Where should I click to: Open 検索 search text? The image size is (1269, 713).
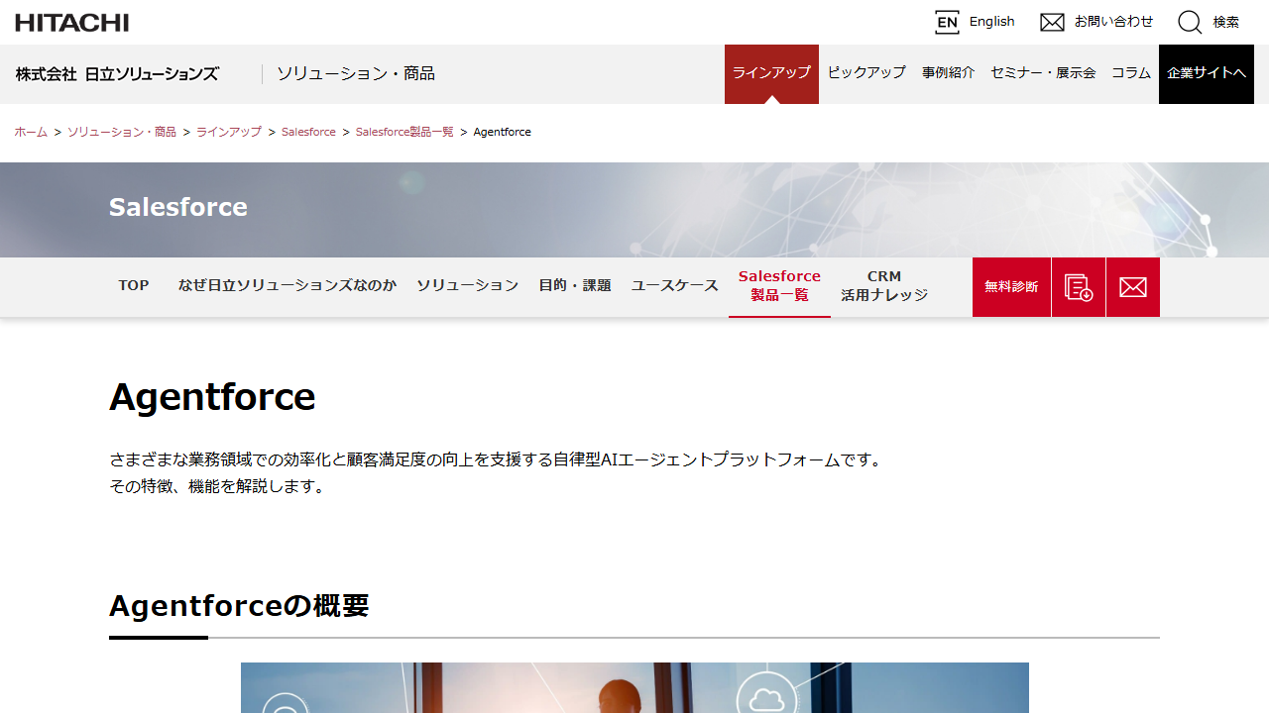(x=1226, y=22)
